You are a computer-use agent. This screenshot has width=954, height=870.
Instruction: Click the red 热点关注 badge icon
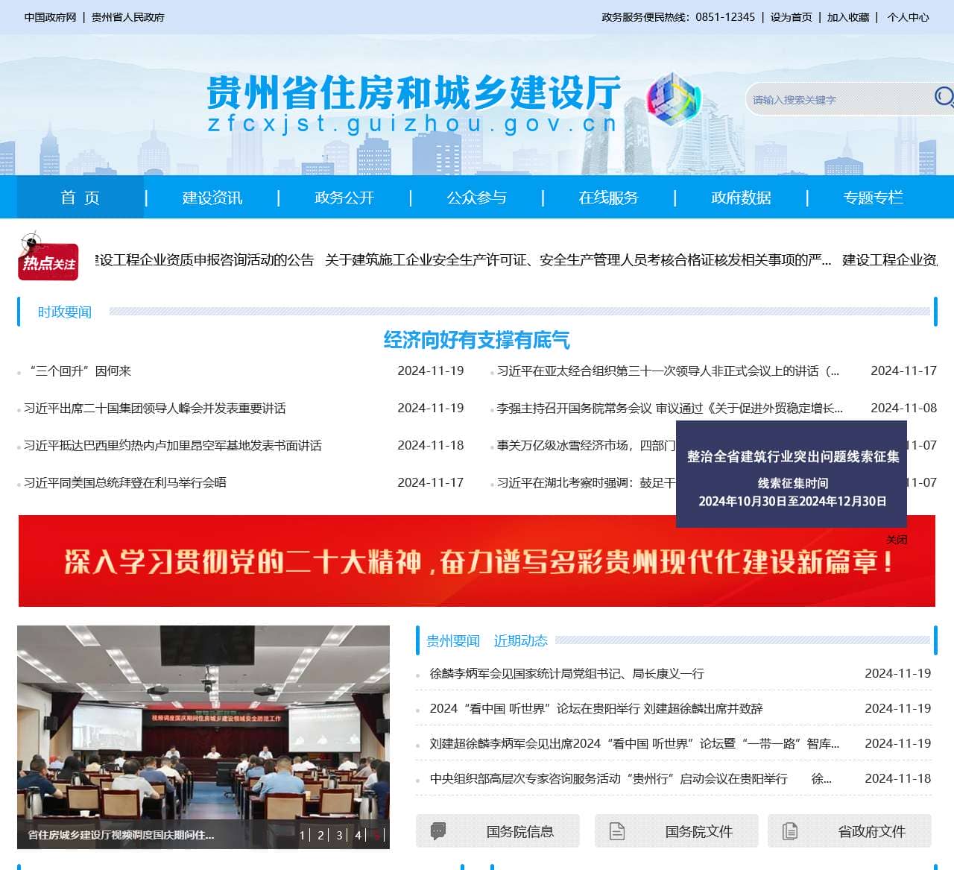[46, 260]
